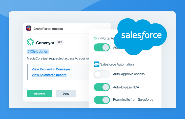The image size is (185, 119).
Task: Click the Slack app icon beside Grant Portal Access
Action: pos(29,28)
